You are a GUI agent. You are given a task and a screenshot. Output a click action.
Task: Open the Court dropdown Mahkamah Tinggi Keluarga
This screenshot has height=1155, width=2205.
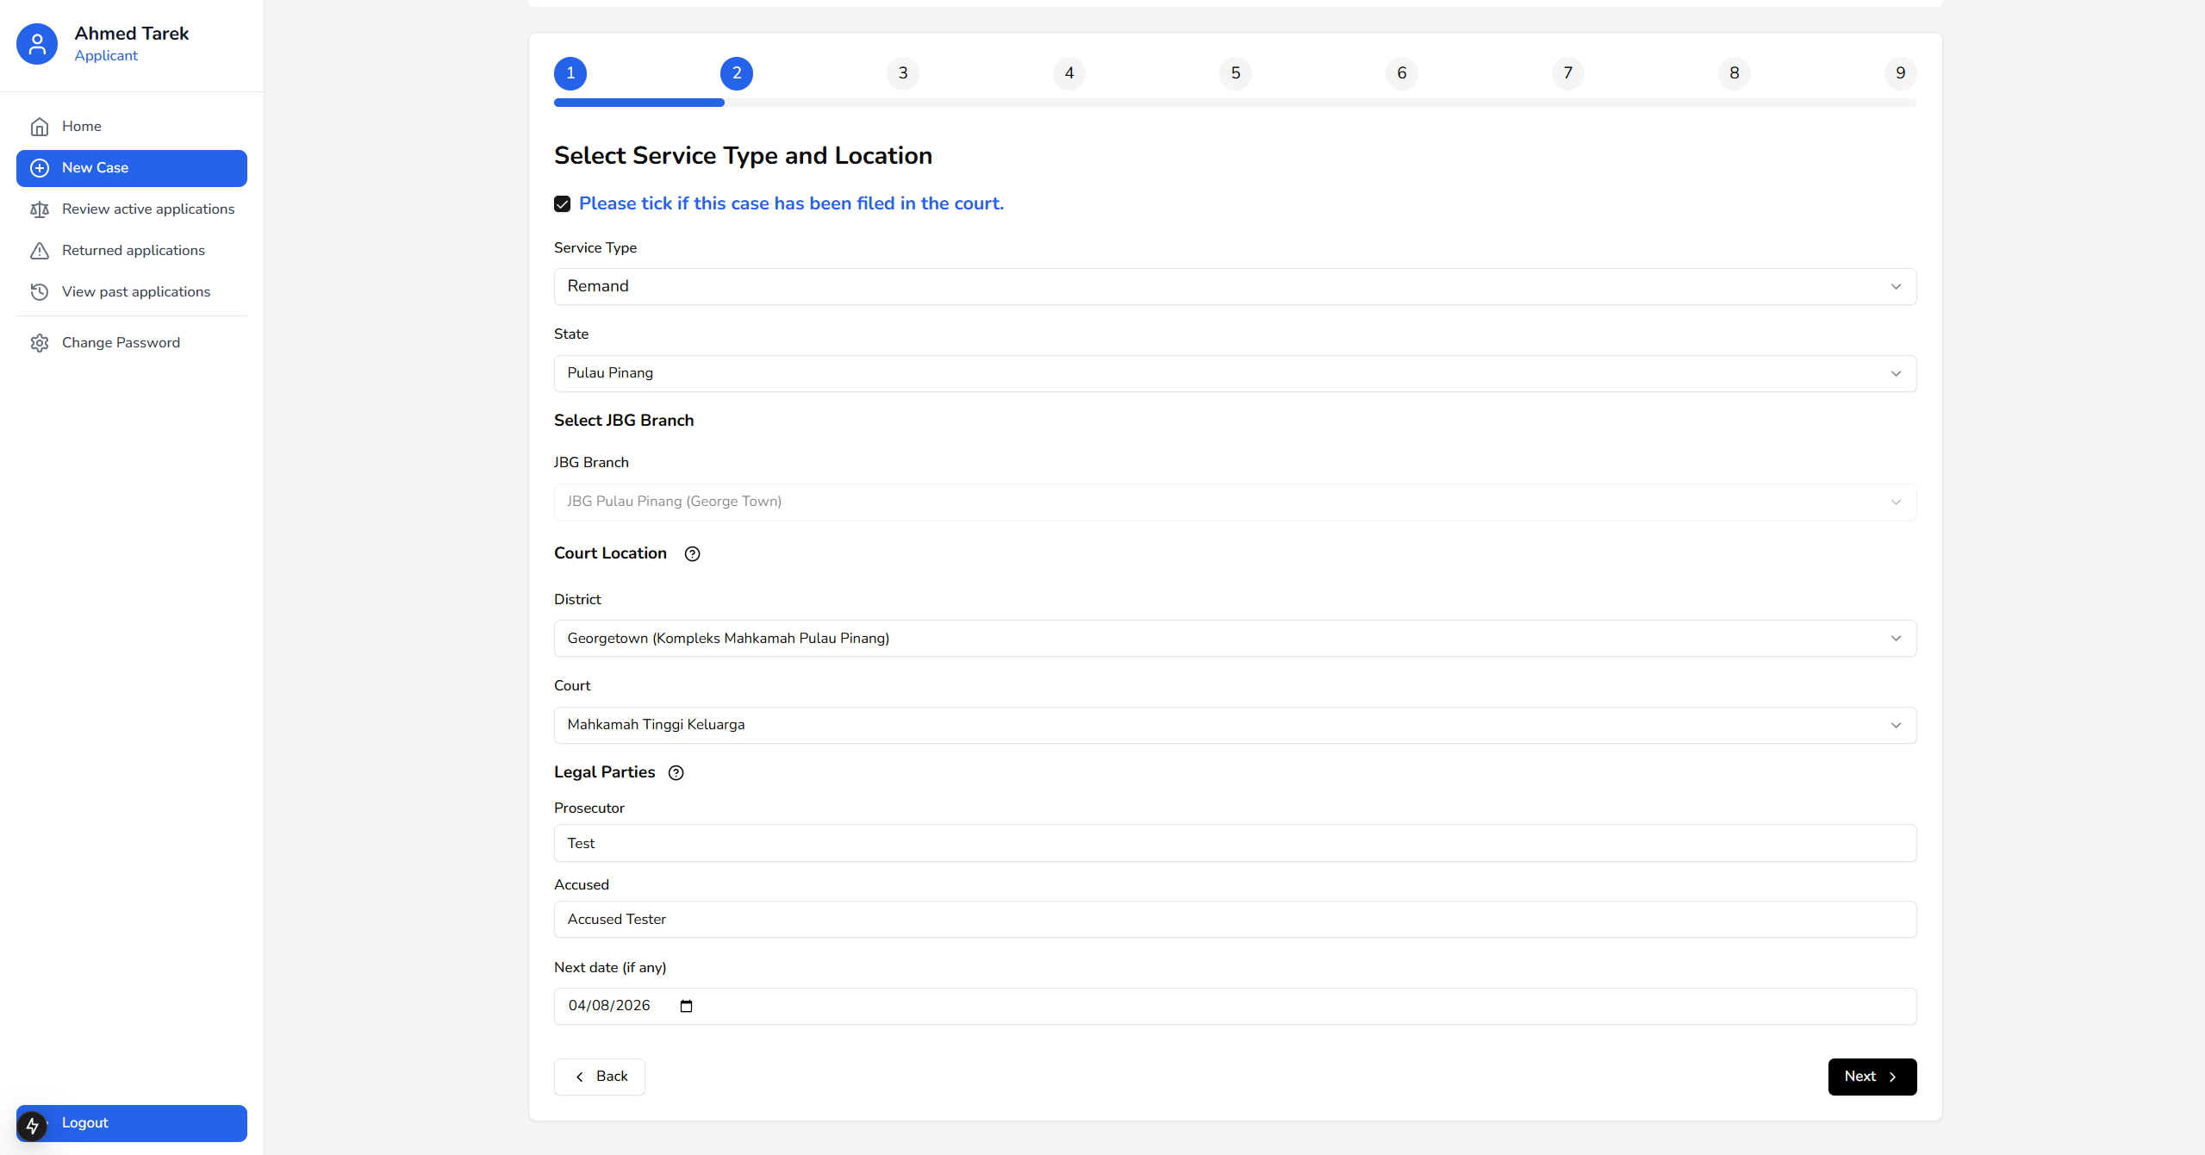1234,725
